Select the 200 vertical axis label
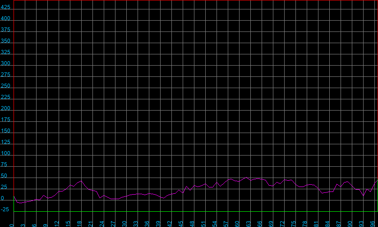The image size is (378, 227). point(5,108)
